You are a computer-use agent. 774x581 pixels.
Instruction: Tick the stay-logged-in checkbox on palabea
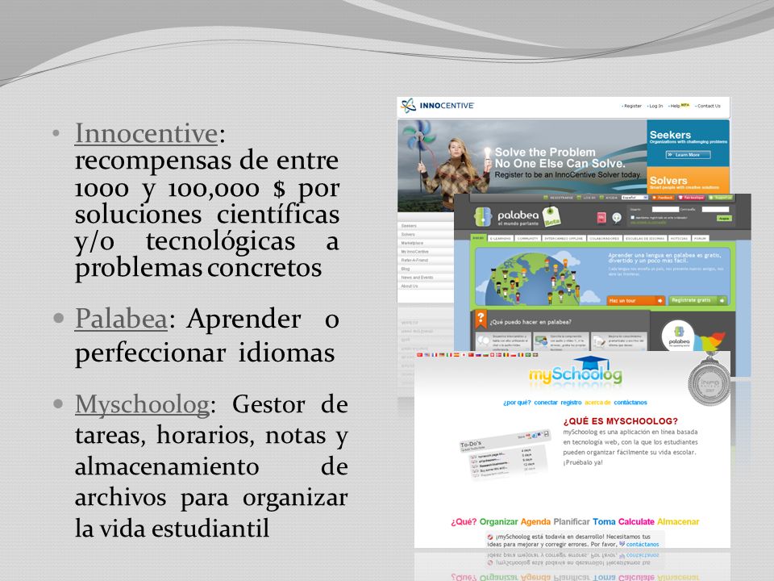pos(632,217)
